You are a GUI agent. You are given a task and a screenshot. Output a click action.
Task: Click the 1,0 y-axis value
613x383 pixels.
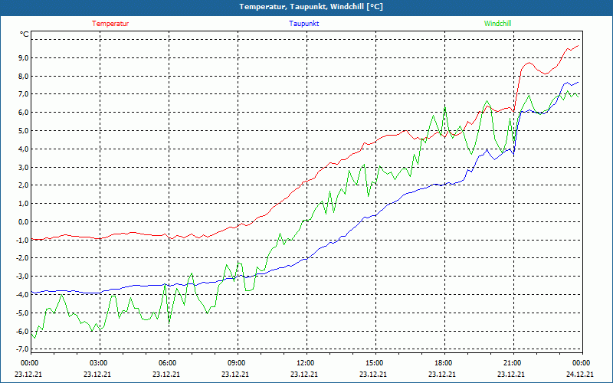coord(24,204)
